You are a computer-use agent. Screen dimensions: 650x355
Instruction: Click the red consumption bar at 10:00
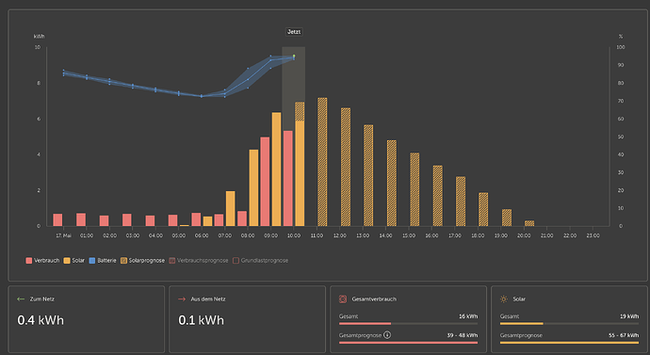pos(288,179)
